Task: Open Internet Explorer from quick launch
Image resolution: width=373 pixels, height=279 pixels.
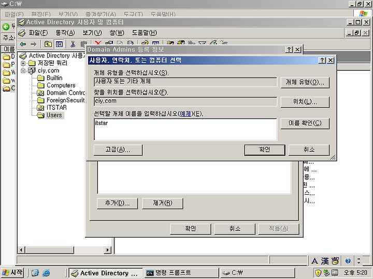Action: pos(46,273)
